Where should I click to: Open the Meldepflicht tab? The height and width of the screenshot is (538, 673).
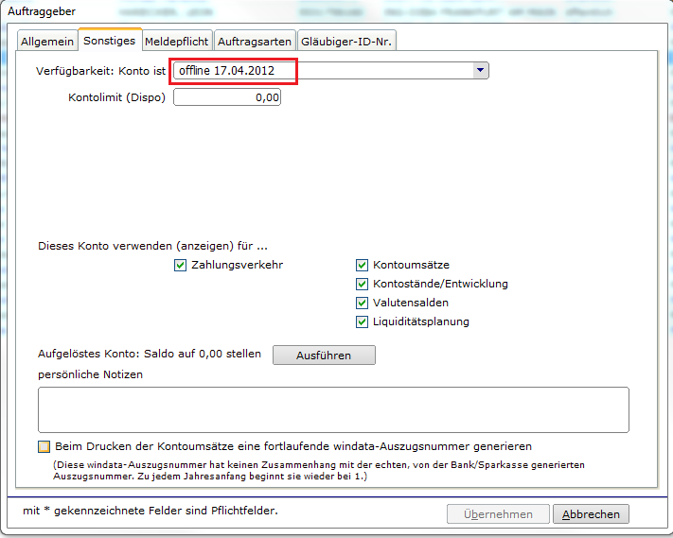177,41
